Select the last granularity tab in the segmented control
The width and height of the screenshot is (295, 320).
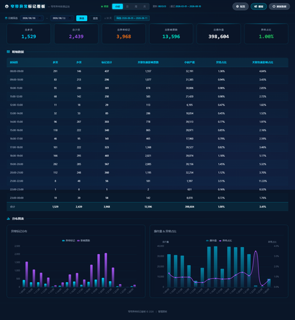[x=145, y=6]
